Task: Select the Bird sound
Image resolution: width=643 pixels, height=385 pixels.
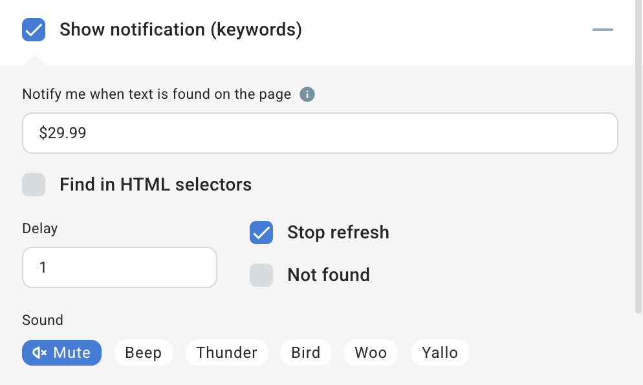Action: click(305, 353)
